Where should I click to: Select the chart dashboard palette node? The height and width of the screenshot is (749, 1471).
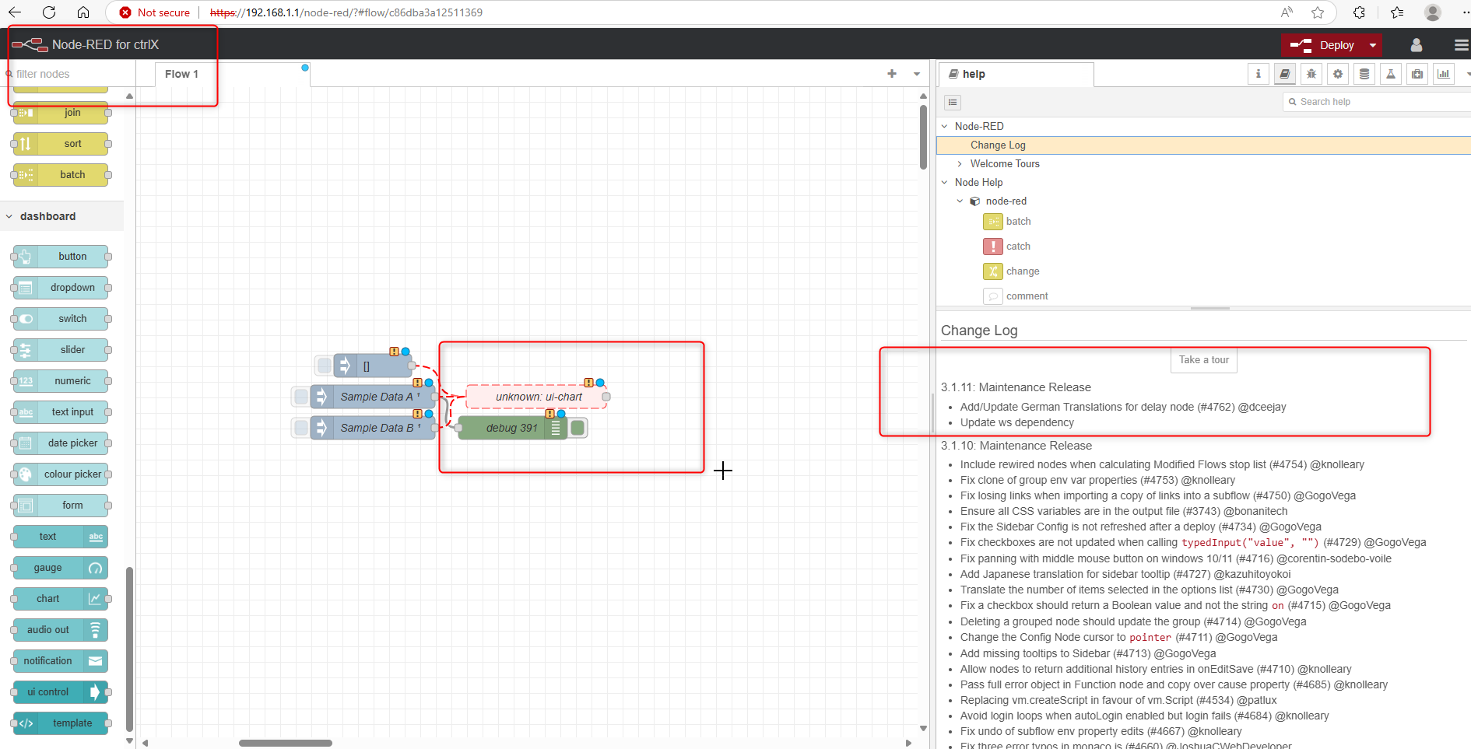[61, 599]
